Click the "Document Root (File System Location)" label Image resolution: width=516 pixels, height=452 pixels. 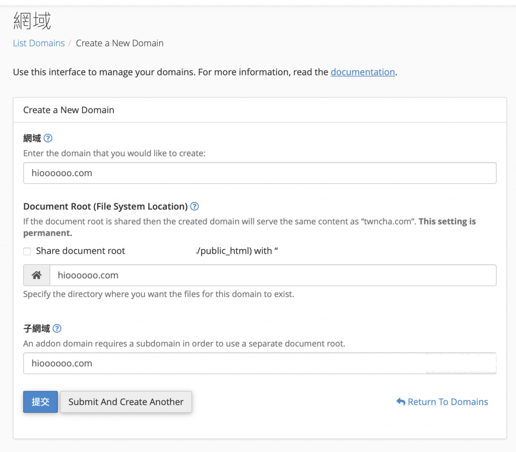[105, 206]
